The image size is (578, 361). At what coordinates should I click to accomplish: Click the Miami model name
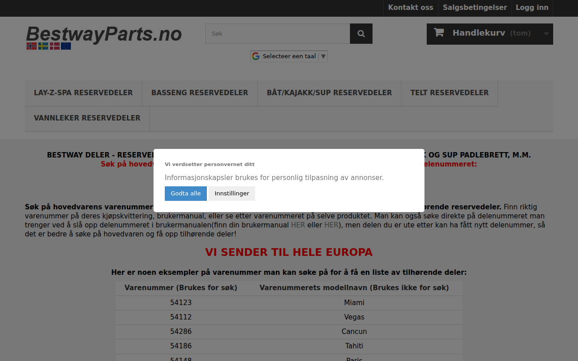(x=354, y=303)
